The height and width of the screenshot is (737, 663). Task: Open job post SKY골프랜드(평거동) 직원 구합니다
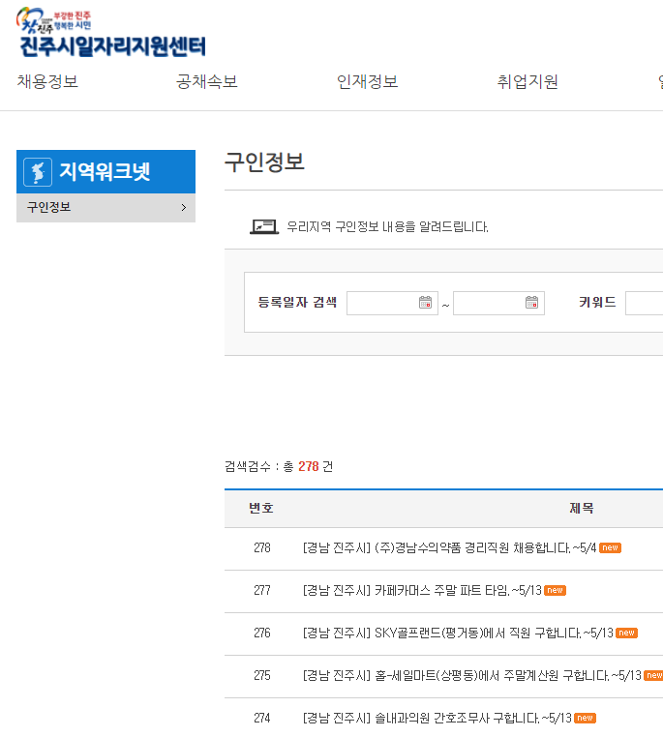click(x=458, y=634)
